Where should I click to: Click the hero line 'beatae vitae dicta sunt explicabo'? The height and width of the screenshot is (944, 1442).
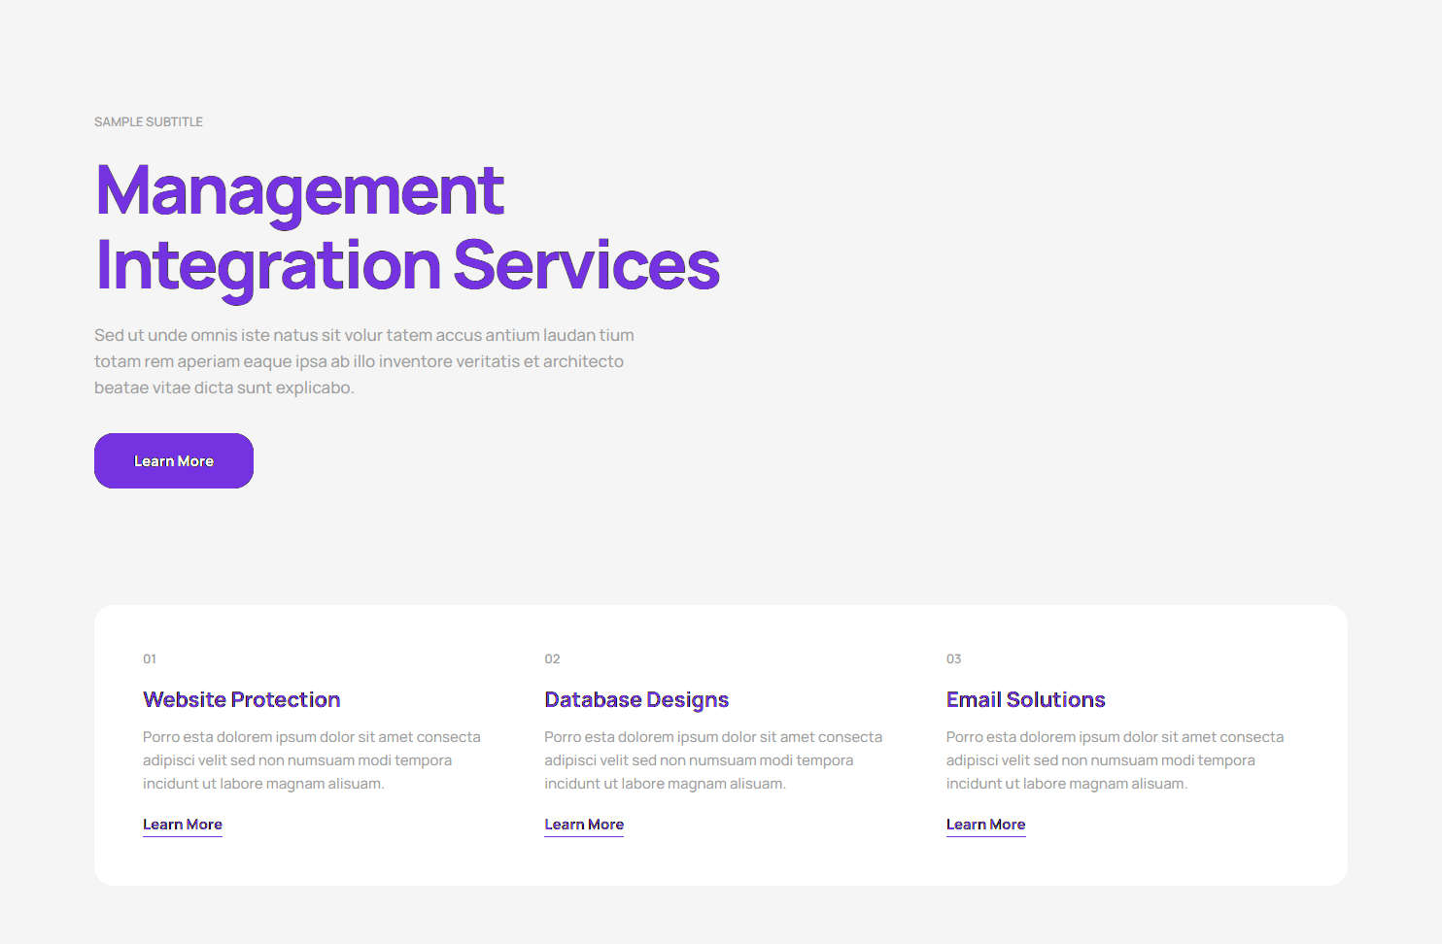click(x=223, y=388)
